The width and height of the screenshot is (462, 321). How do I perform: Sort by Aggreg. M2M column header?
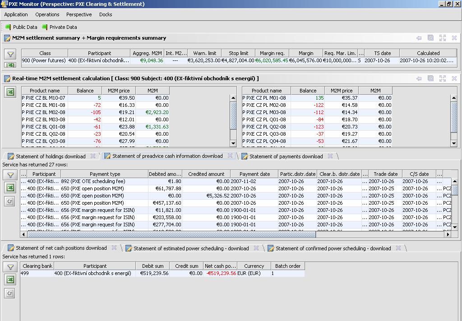coord(147,53)
